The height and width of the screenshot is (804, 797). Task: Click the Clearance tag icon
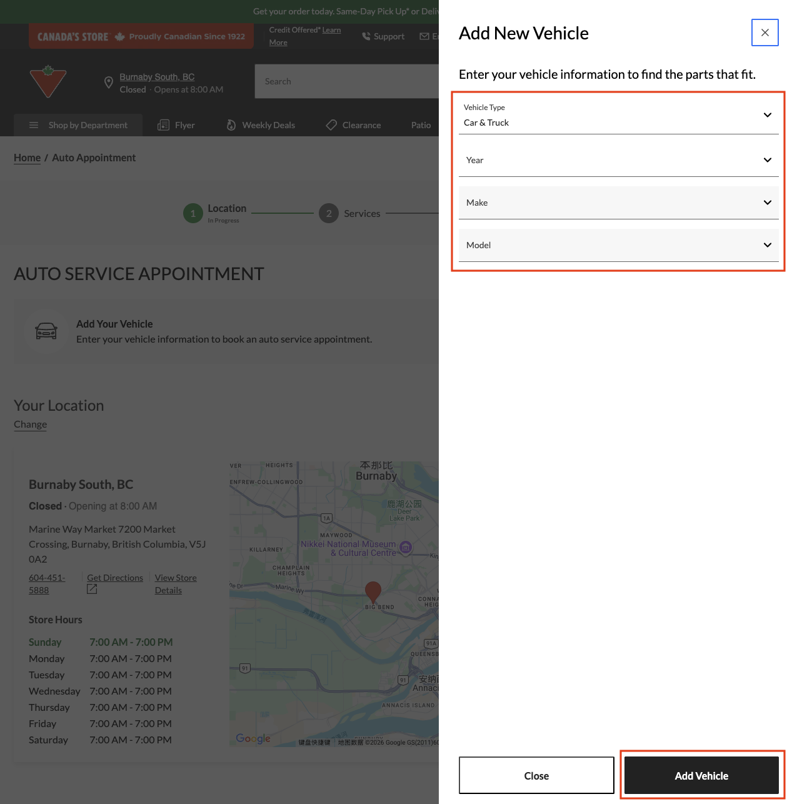coord(331,125)
